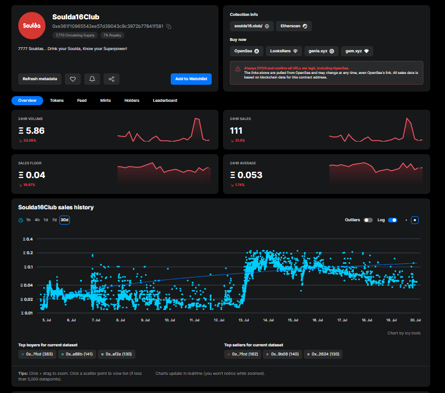
Task: Copy the contract address icon
Action: 168,26
